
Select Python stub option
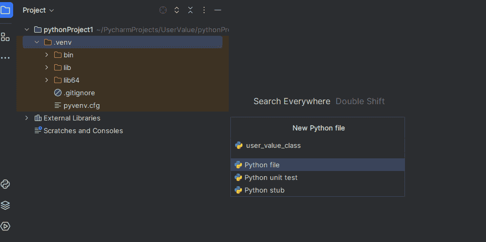point(264,190)
